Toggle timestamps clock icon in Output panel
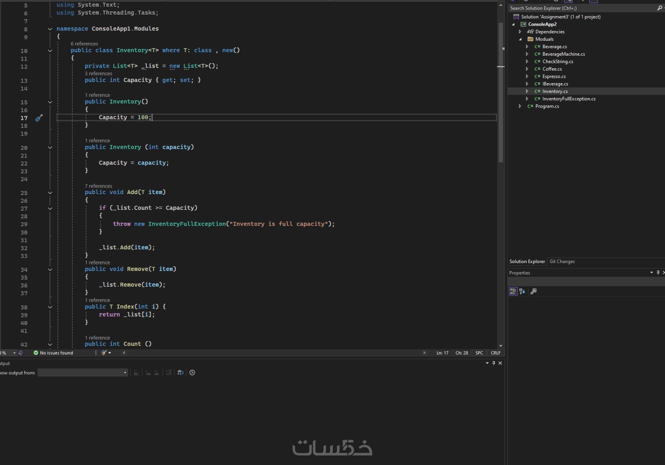Screen dimensions: 665x465 tap(192, 373)
